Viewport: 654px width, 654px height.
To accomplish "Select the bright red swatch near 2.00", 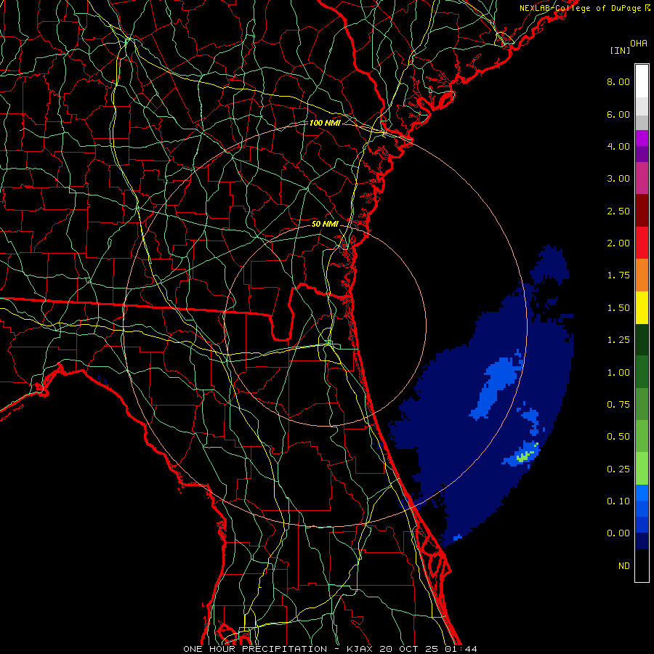I will (x=642, y=243).
